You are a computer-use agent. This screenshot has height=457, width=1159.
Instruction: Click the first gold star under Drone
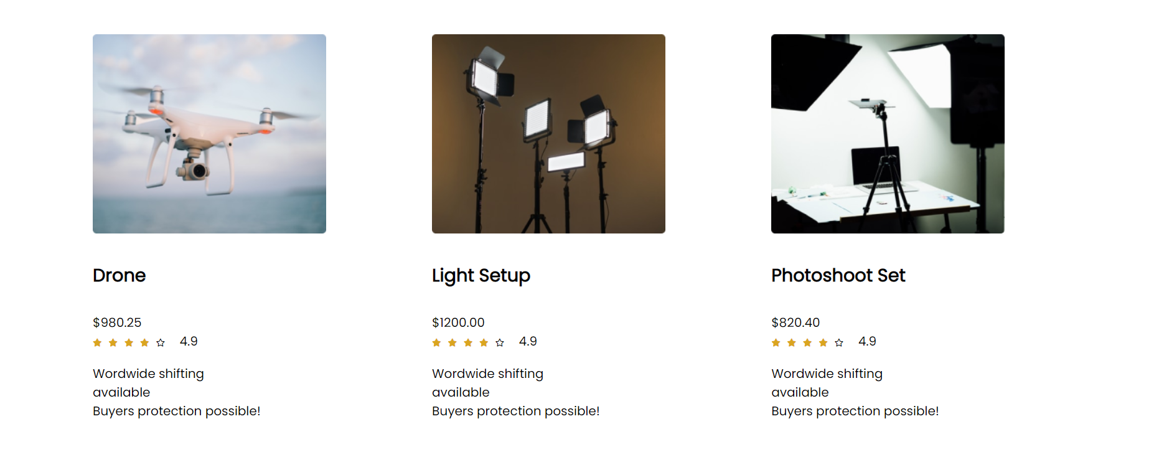(98, 341)
